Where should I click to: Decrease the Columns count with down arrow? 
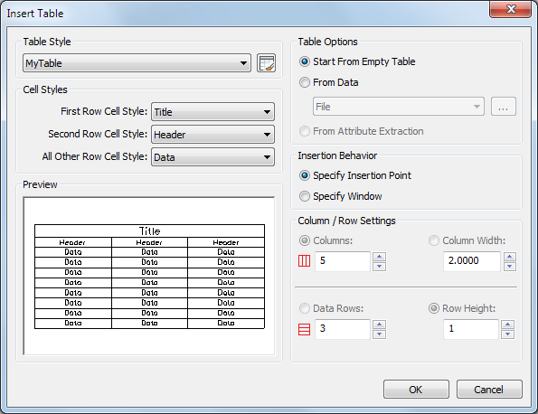click(x=379, y=266)
